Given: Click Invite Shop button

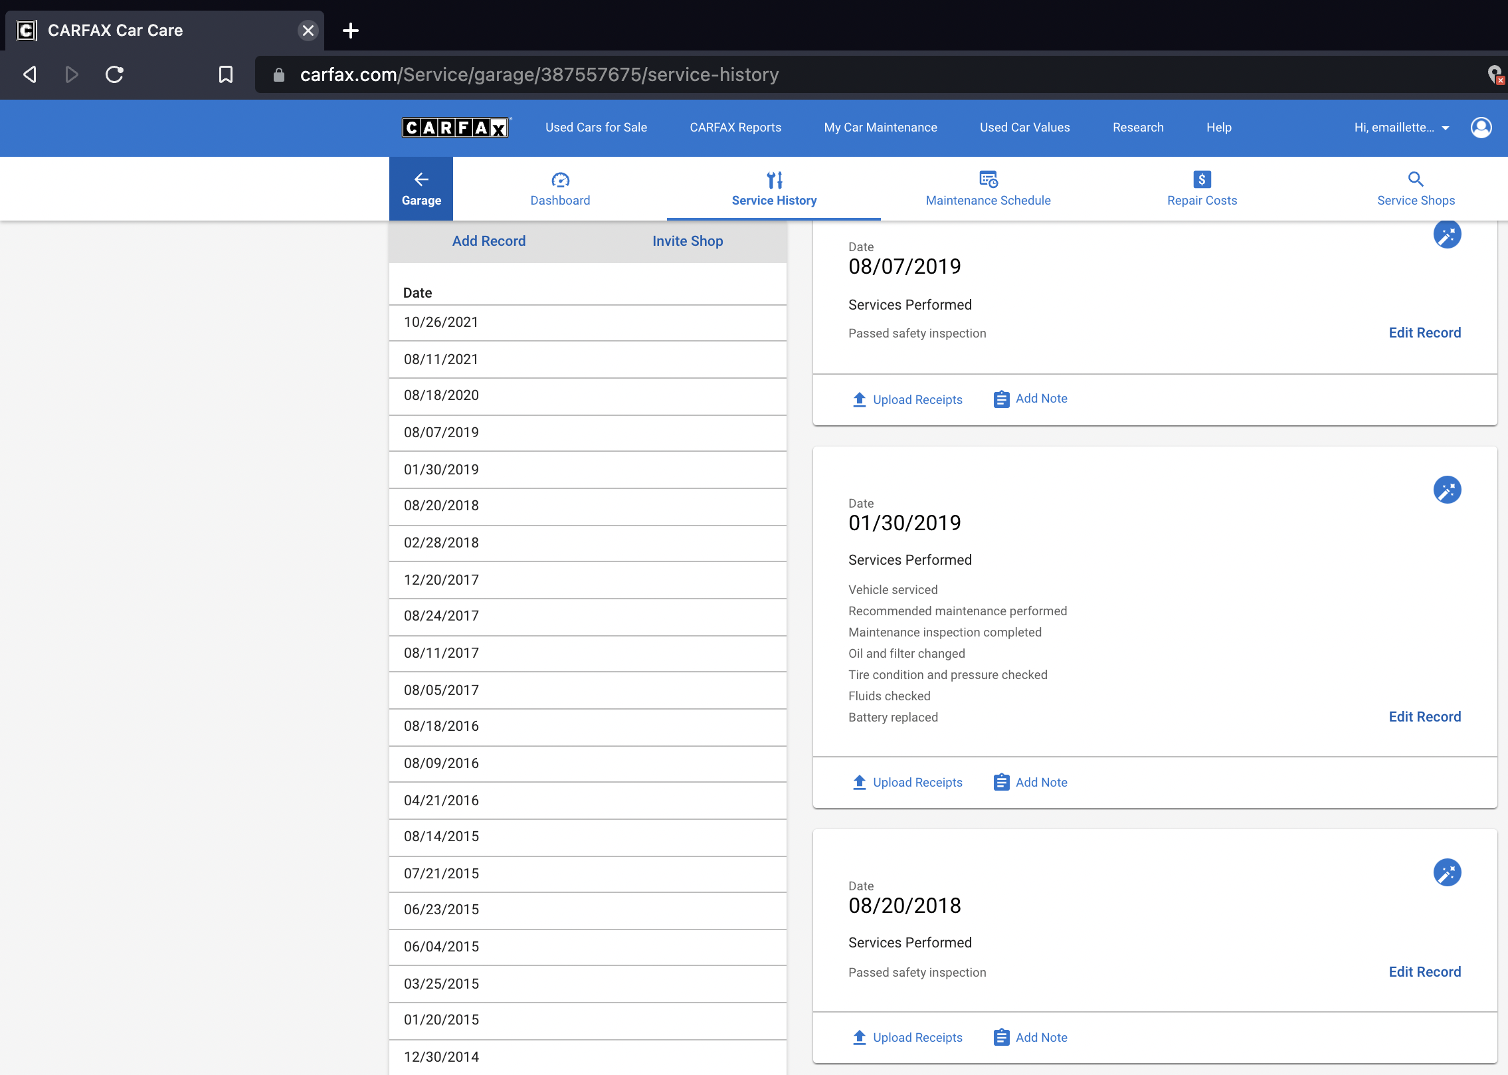Looking at the screenshot, I should coord(688,241).
